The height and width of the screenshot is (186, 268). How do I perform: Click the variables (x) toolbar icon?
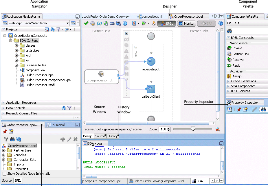click(99, 23)
